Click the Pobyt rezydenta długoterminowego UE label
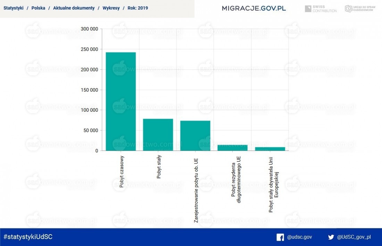 pyautogui.click(x=236, y=180)
